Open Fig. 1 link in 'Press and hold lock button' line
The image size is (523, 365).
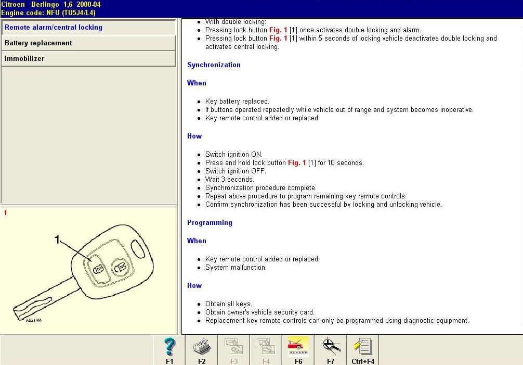(297, 163)
